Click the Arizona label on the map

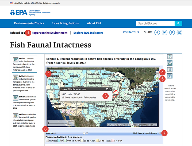pos(72,107)
